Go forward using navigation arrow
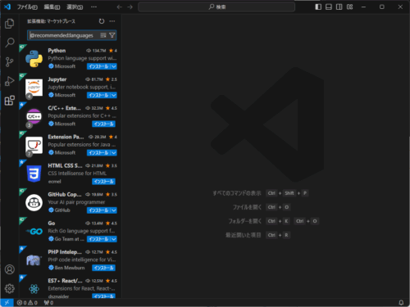The height and width of the screenshot is (307, 410). 130,7
